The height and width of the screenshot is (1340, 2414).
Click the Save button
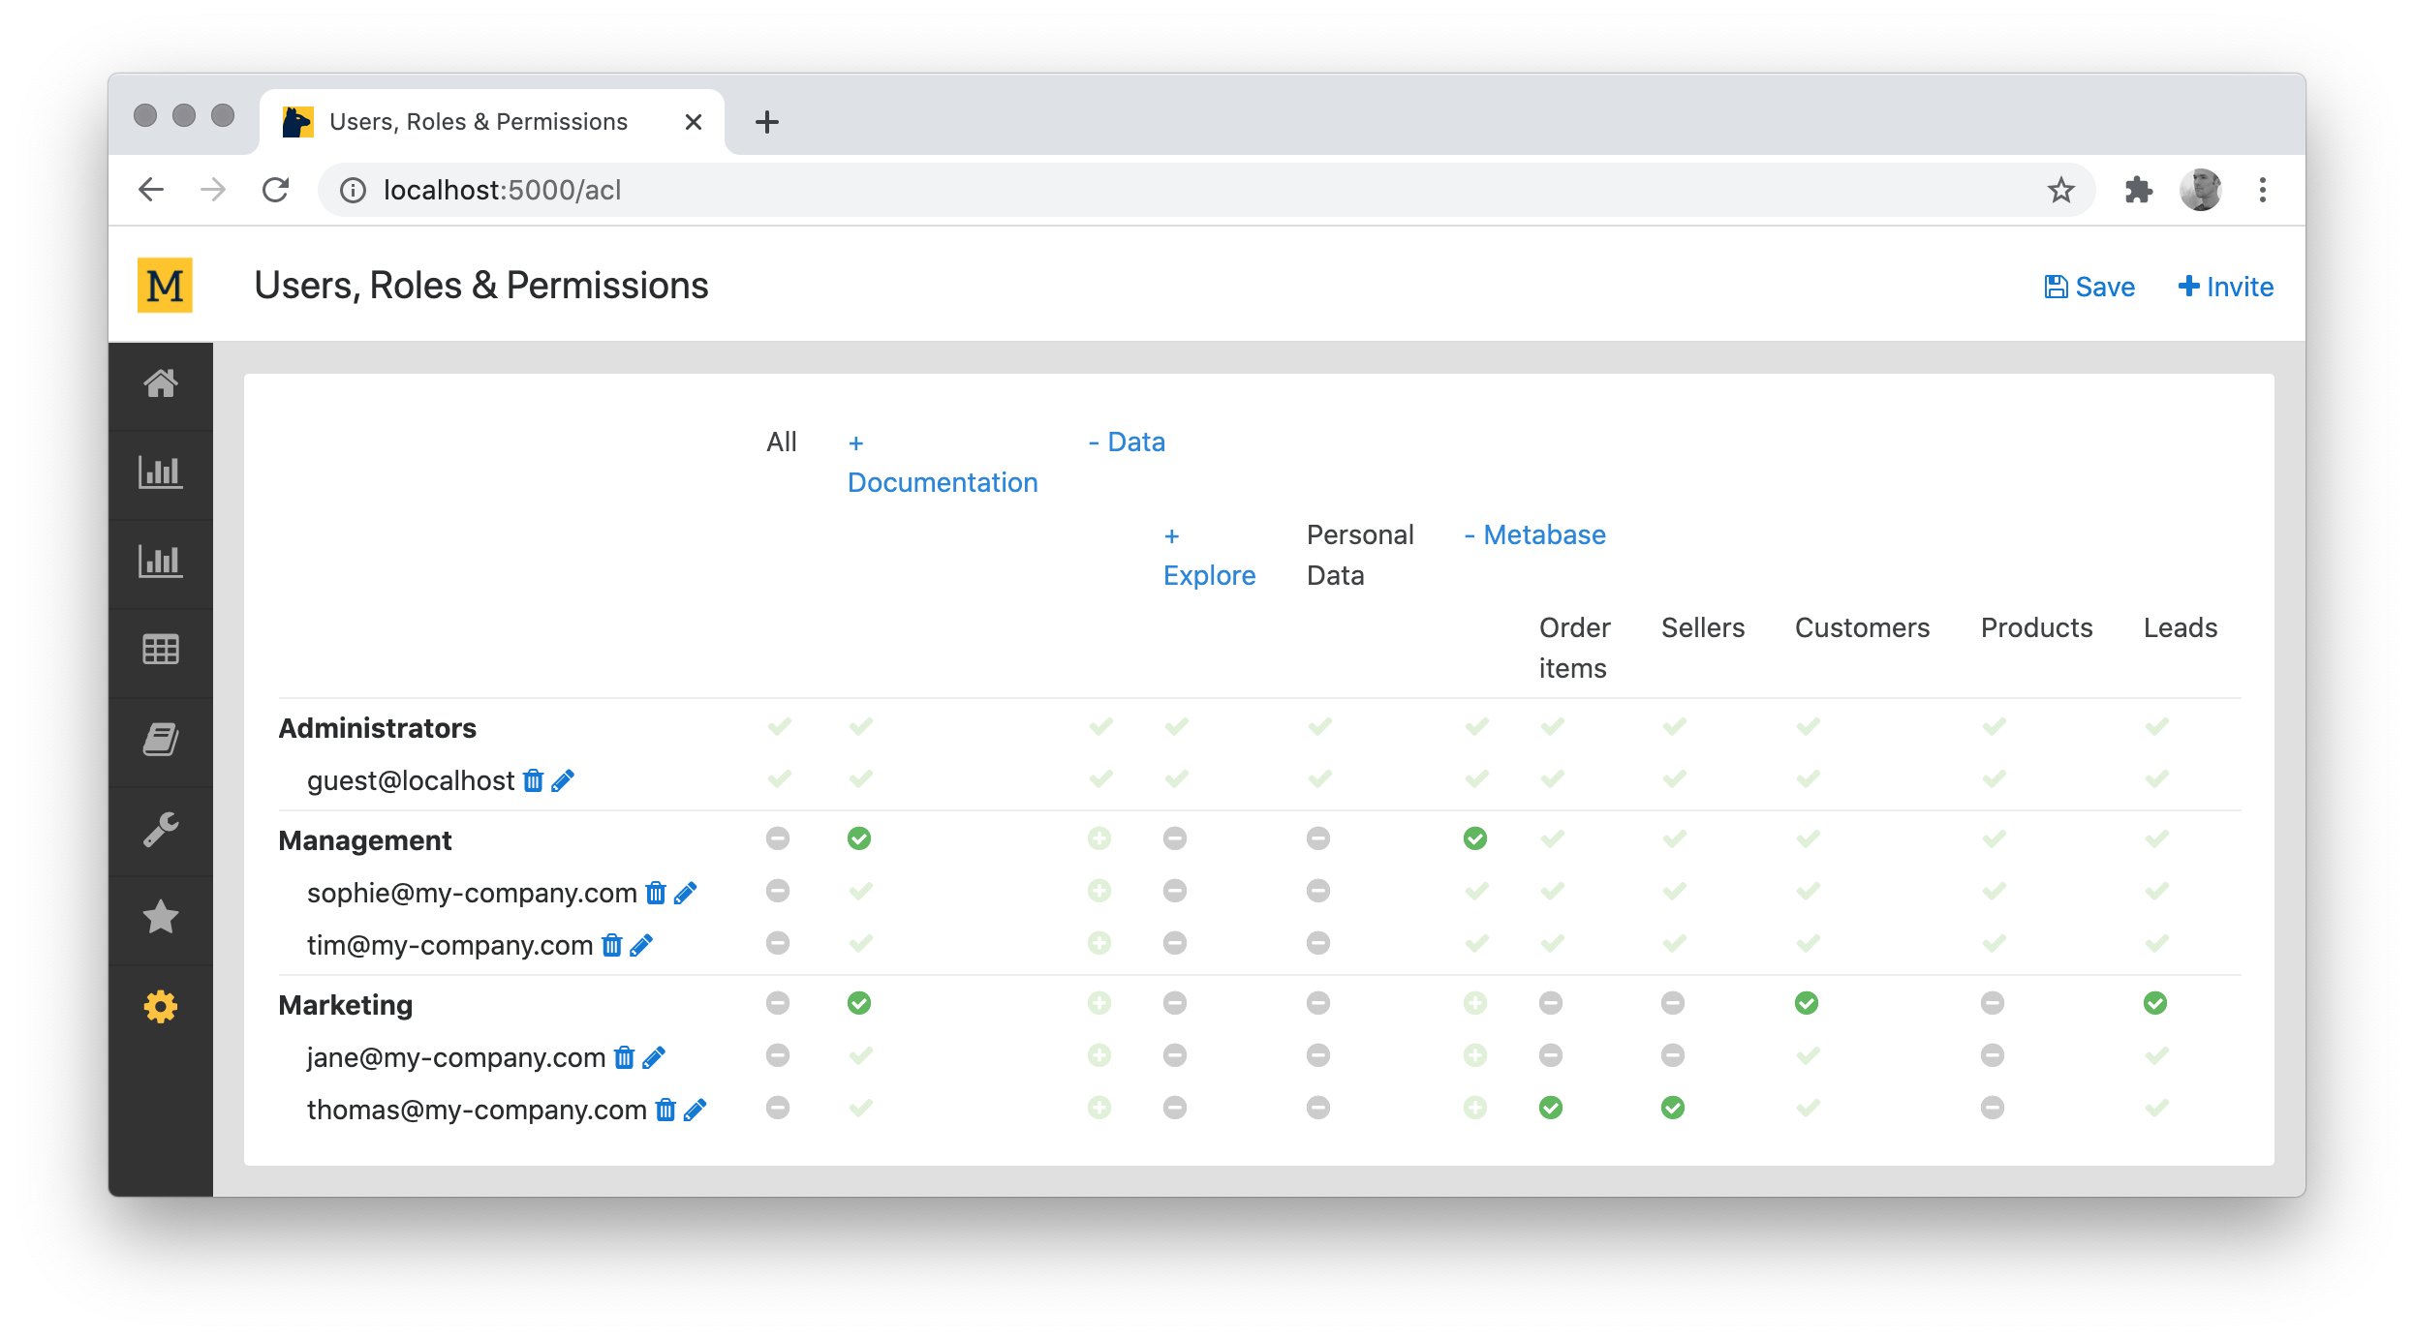tap(2089, 287)
